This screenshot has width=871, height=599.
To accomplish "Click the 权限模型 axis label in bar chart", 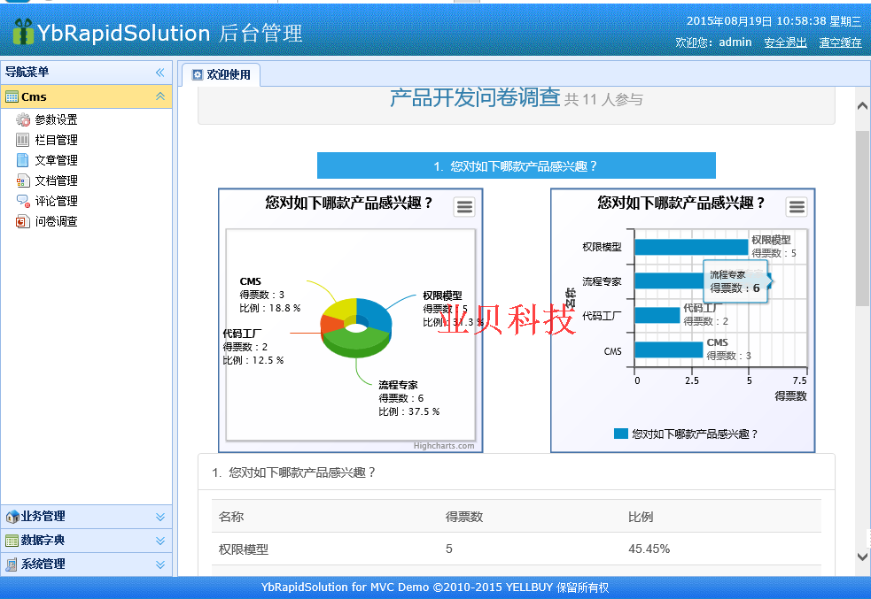I will click(x=602, y=247).
